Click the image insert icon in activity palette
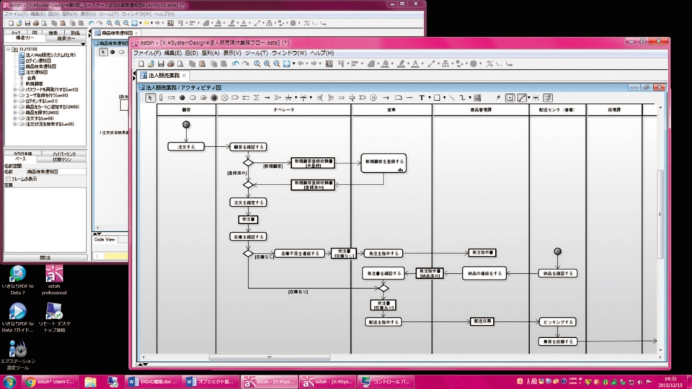The height and width of the screenshot is (389, 692). (x=477, y=98)
